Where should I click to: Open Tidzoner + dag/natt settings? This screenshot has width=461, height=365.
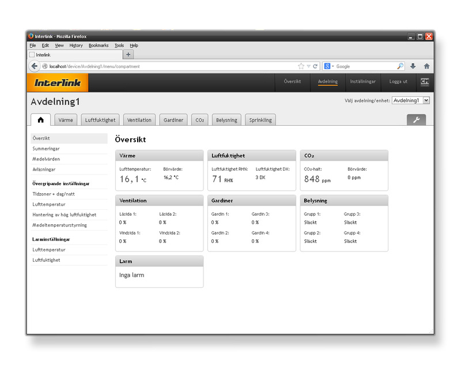69,194
